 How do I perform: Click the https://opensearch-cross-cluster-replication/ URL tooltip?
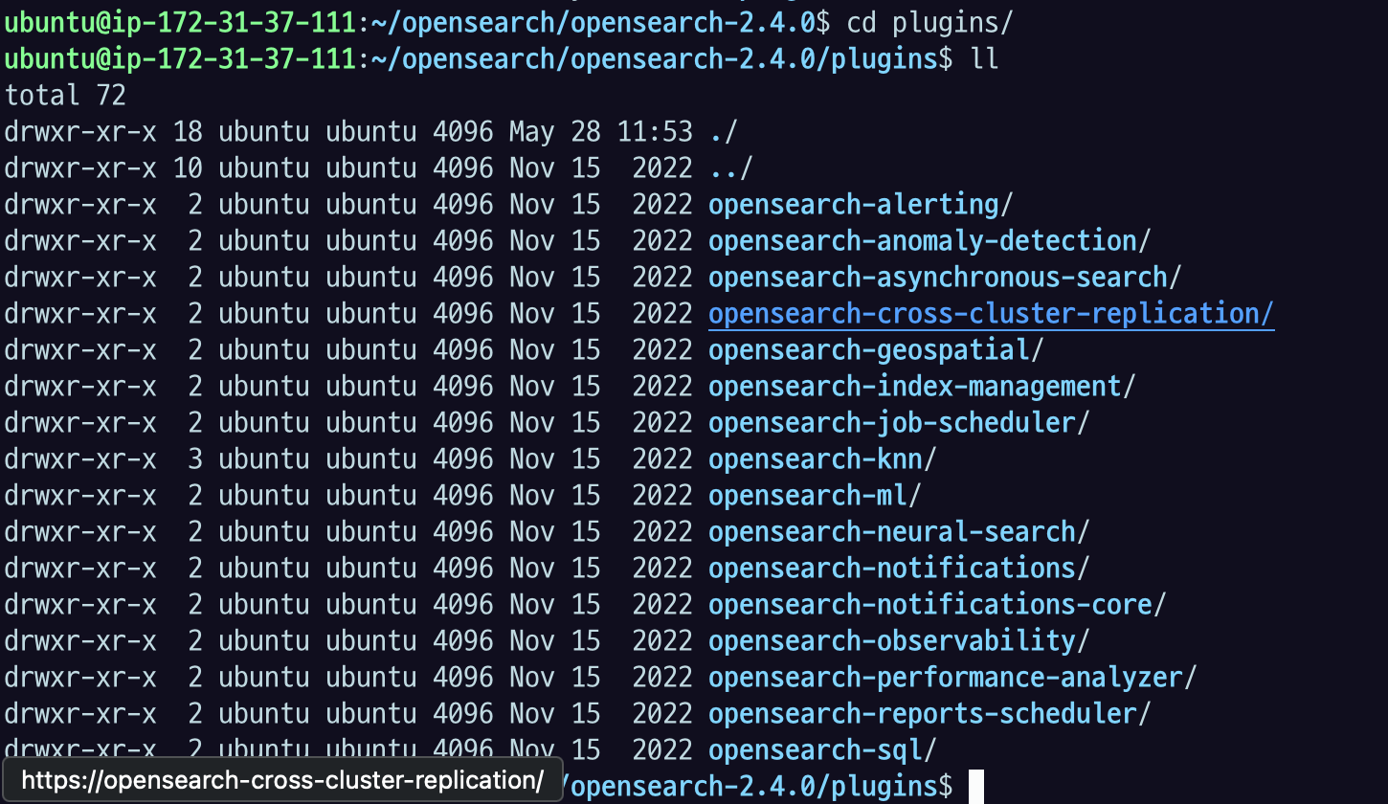point(282,780)
